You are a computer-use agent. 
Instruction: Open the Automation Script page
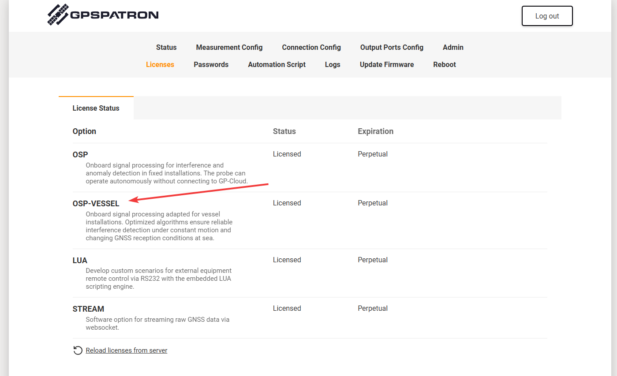click(x=277, y=64)
